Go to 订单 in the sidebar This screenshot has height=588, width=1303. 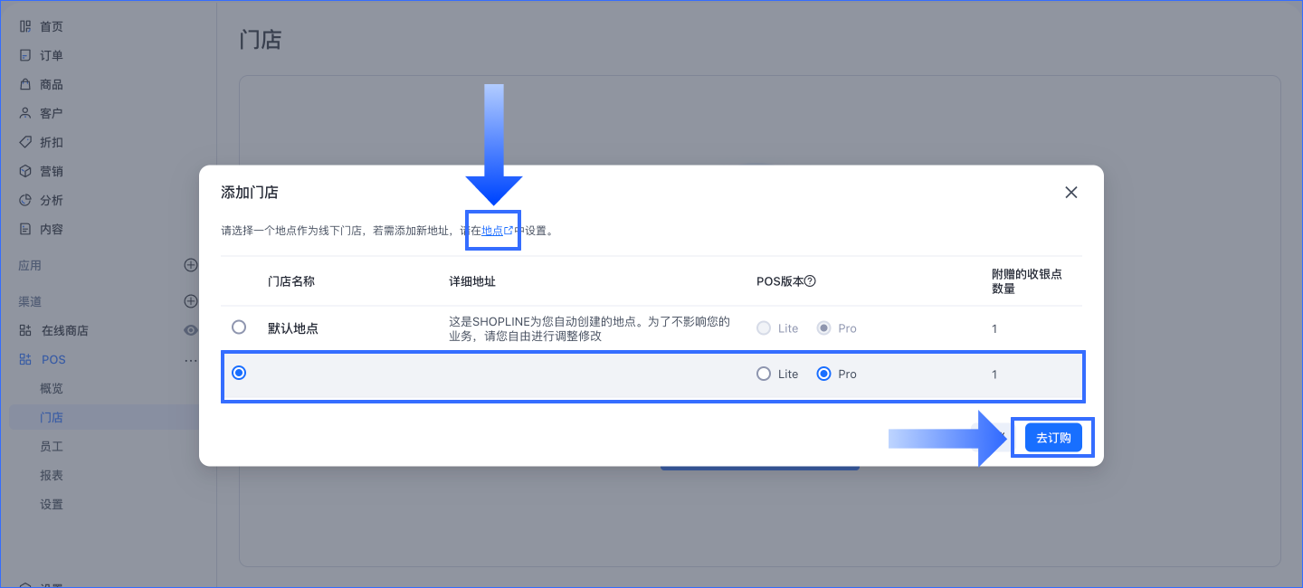click(52, 55)
